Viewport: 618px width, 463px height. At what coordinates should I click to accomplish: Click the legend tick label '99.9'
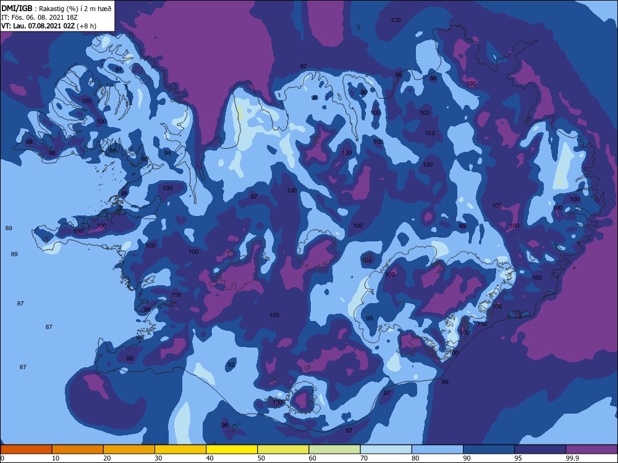coord(572,458)
